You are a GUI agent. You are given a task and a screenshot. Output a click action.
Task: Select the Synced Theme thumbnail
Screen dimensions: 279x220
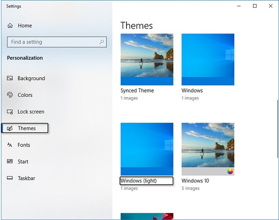[147, 59]
